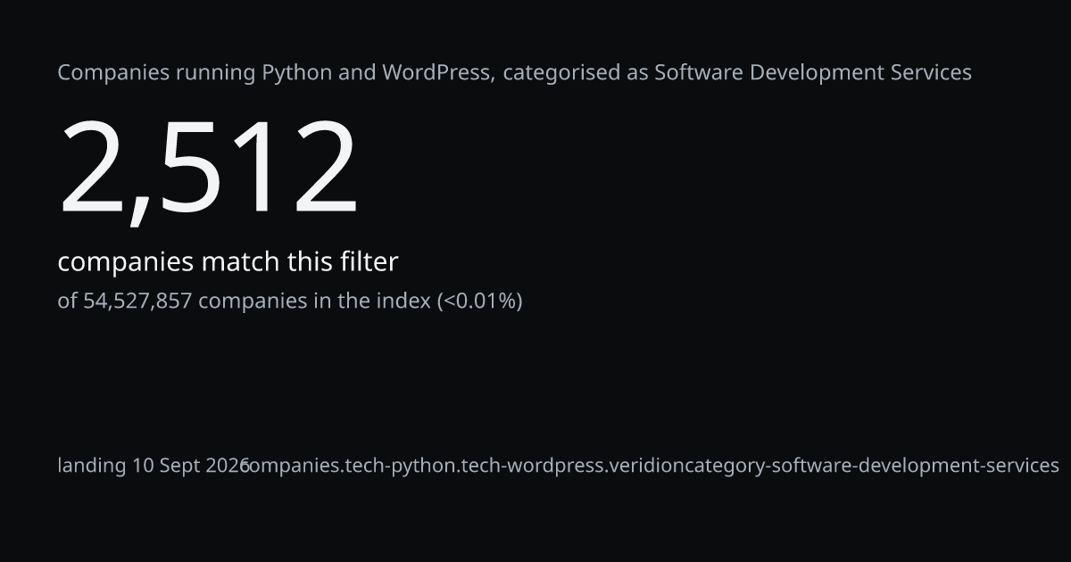Screen dimensions: 1071x562
Task: Click 'veridioncategory-software-development-services' in the slug
Action: pos(834,466)
